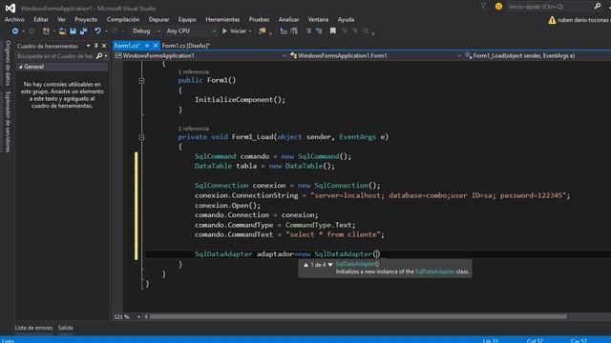
Task: Open the Archivo menu
Action: pyautogui.click(x=14, y=19)
